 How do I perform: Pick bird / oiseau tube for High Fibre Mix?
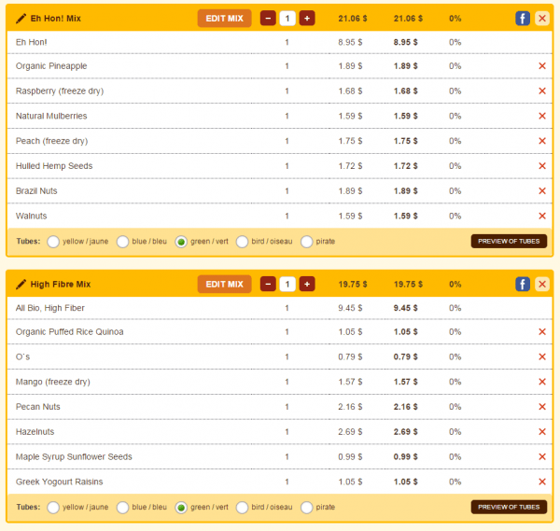click(243, 508)
